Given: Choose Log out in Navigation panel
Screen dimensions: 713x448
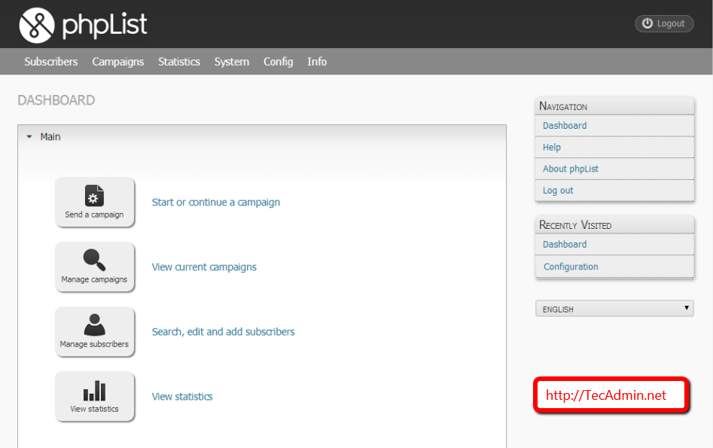Looking at the screenshot, I should 615,190.
